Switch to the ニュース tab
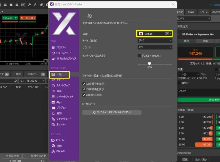The image size is (220, 162). [204, 12]
